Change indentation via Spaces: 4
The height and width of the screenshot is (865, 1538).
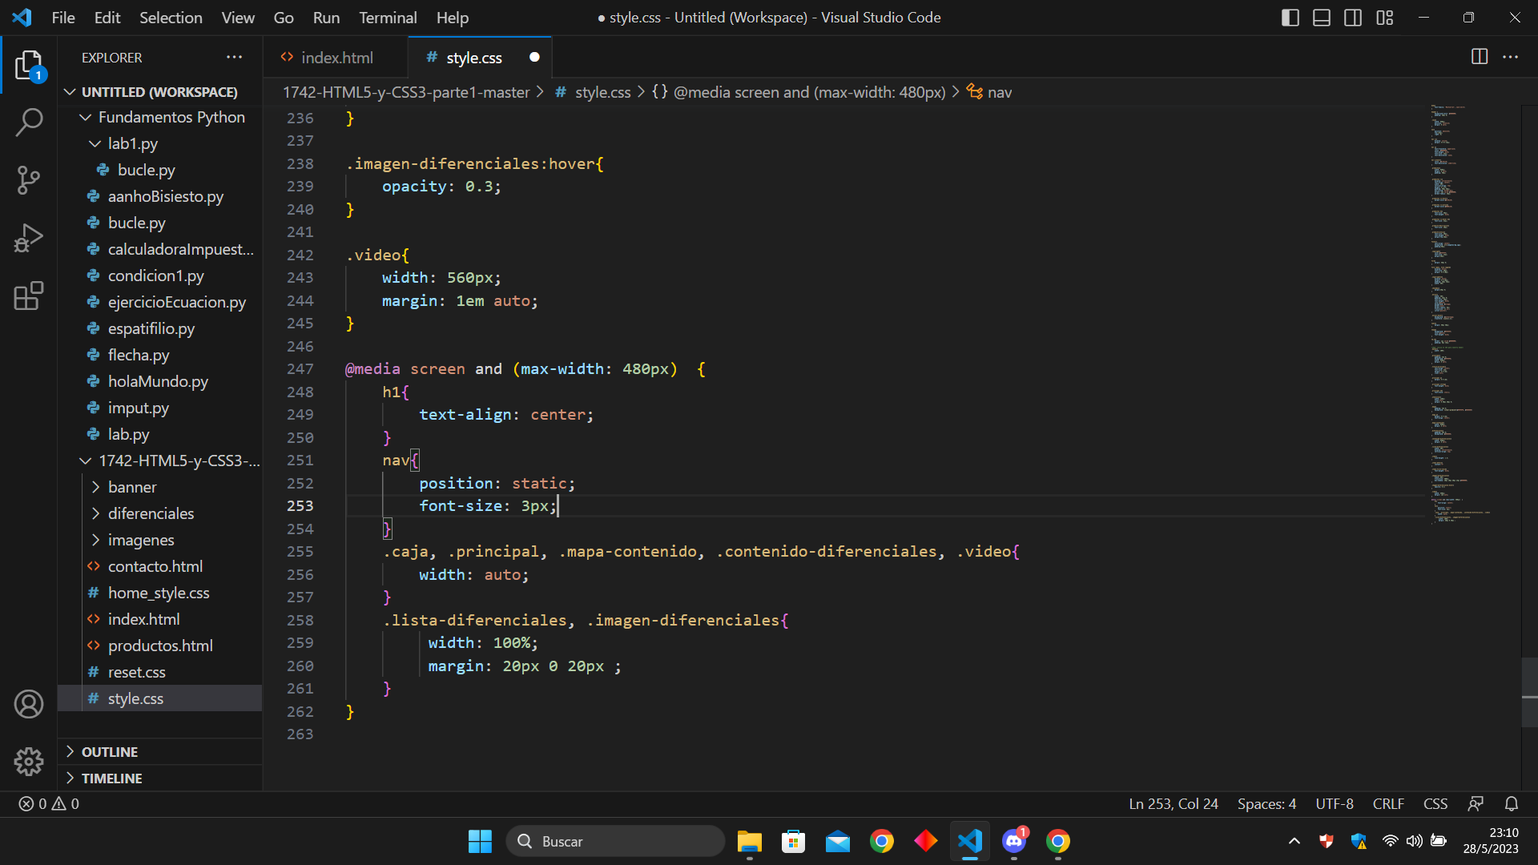click(1266, 803)
